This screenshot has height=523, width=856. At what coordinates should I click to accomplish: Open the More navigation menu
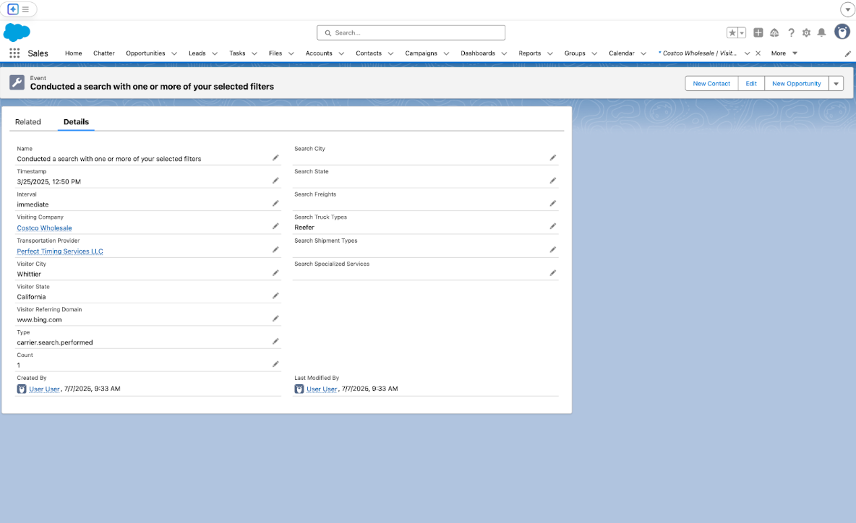784,53
